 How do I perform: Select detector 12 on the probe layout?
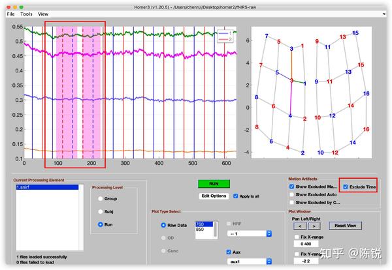pos(333,116)
